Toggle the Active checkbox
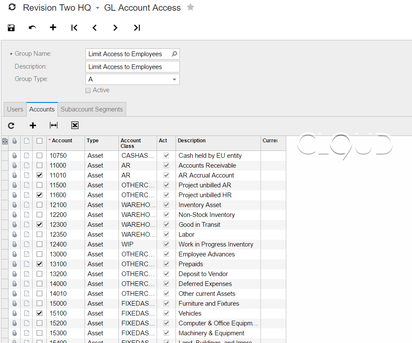412x343 pixels. (88, 90)
